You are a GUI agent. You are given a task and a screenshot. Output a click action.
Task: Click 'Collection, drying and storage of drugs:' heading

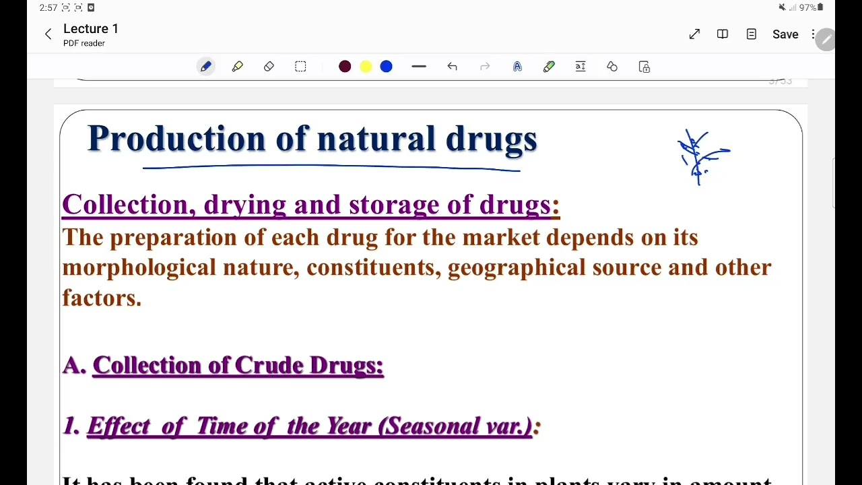tap(310, 205)
